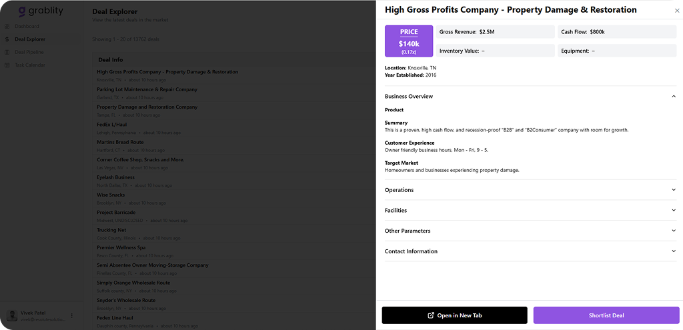The image size is (683, 330).
Task: Select the Martins Bread Route deal
Action: tap(120, 142)
